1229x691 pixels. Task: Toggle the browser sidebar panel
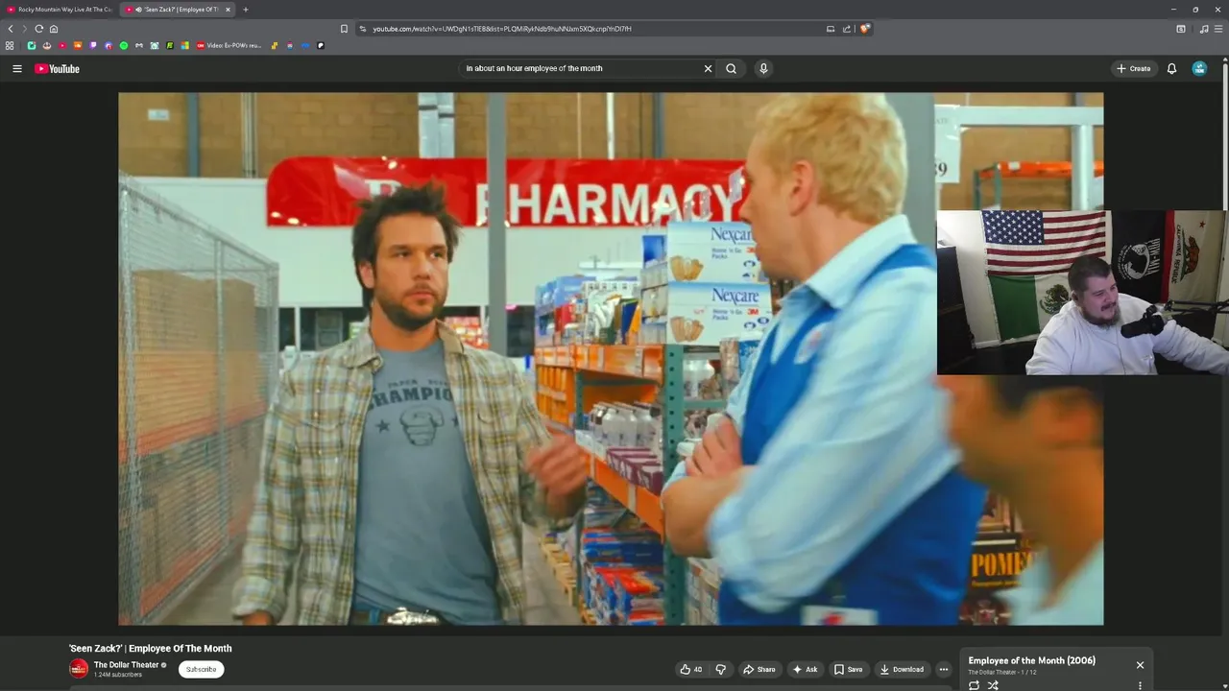(1181, 29)
